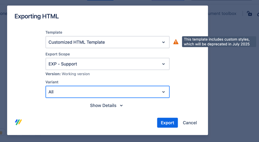
Task: Open the Customized HTML Template dropdown
Action: tap(107, 42)
